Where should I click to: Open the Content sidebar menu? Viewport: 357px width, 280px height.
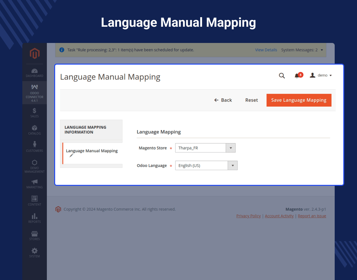(35, 201)
